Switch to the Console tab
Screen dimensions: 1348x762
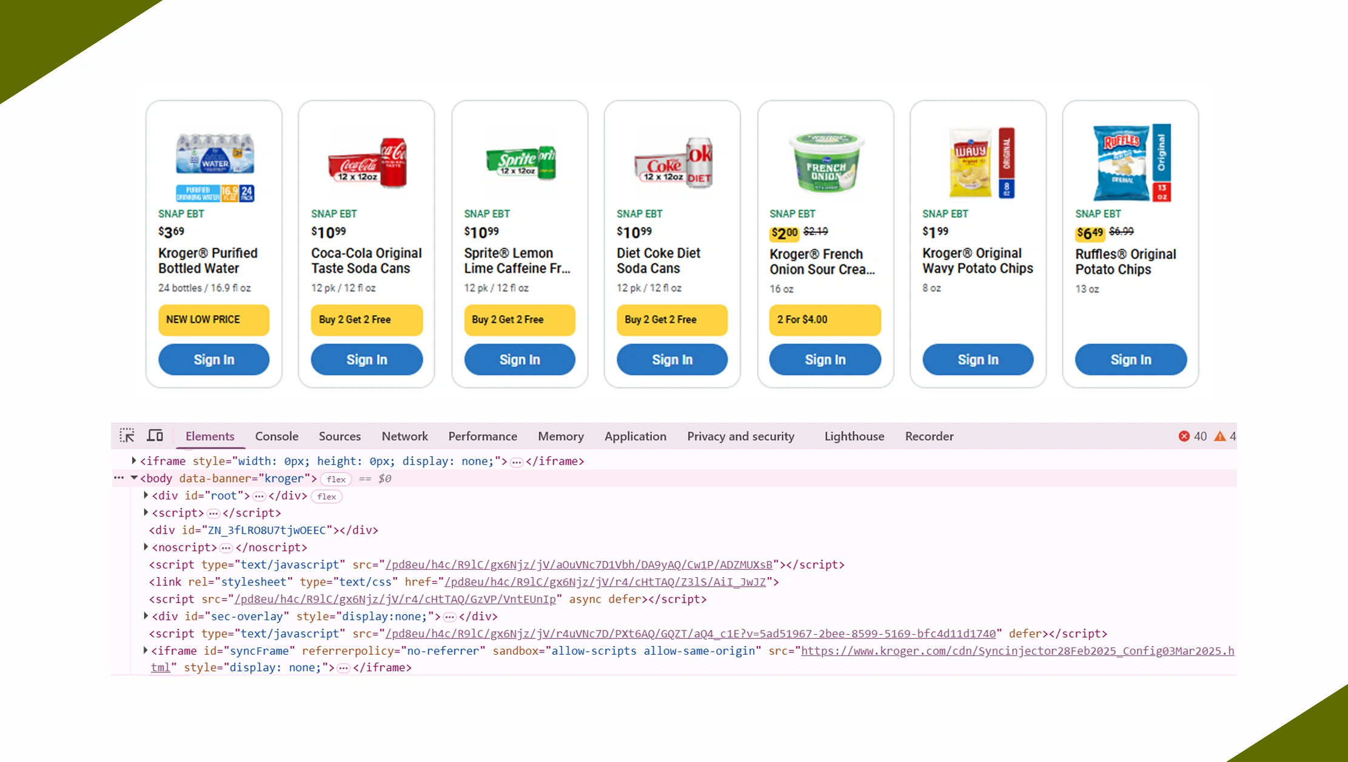click(277, 436)
